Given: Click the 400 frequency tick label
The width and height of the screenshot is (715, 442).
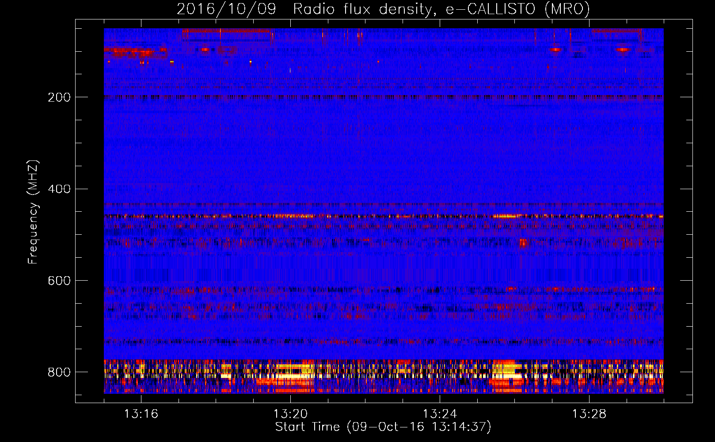Looking at the screenshot, I should (59, 189).
